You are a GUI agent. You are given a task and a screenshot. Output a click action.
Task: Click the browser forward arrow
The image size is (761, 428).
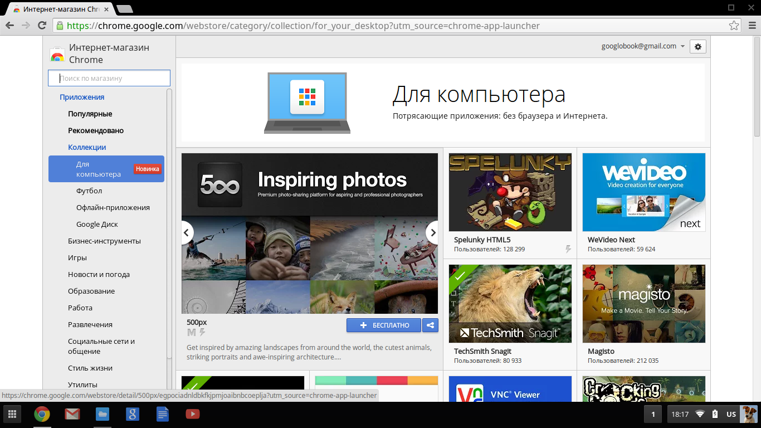[26, 26]
